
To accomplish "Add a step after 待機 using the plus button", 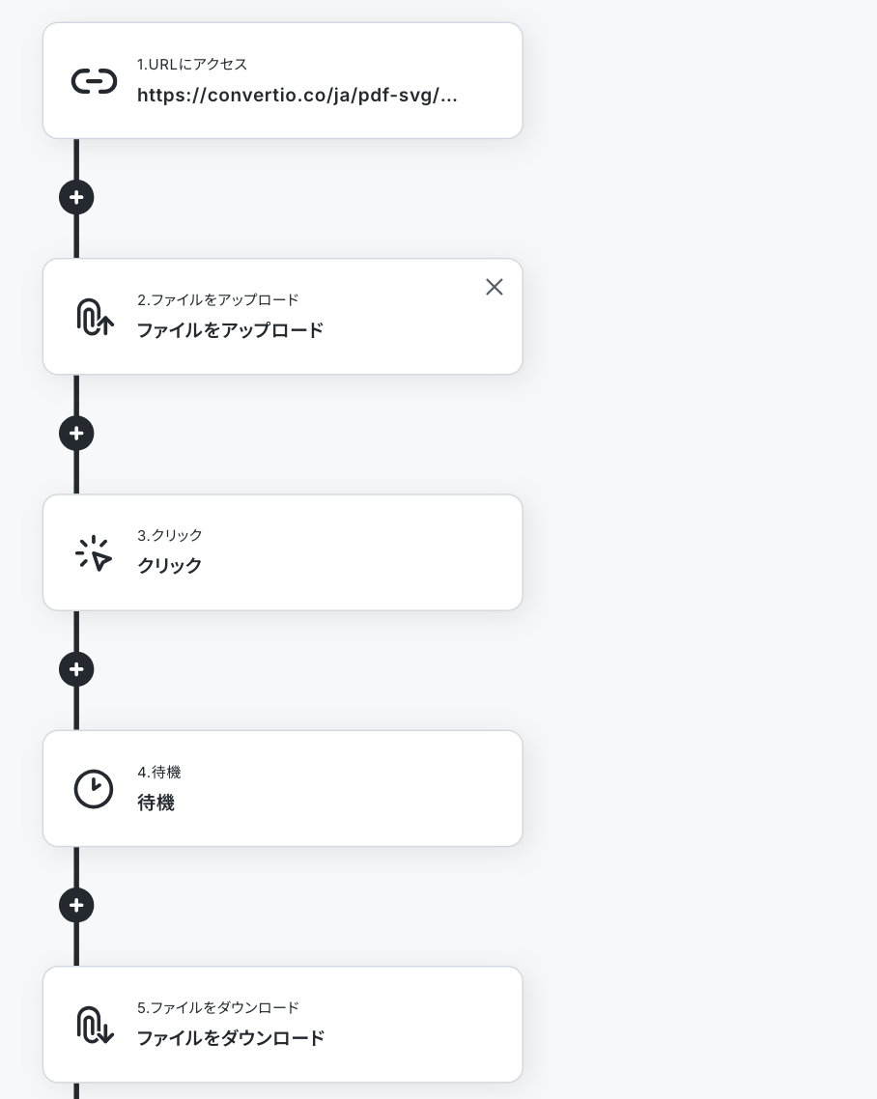I will (76, 906).
